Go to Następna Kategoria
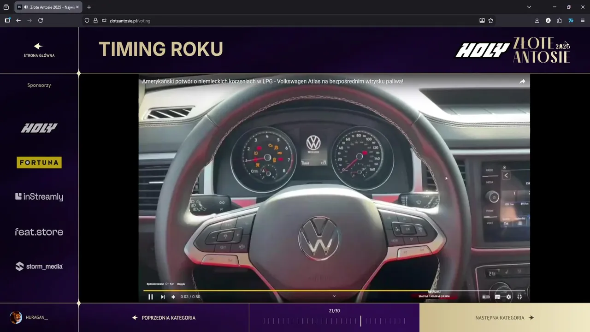Image resolution: width=590 pixels, height=332 pixels. click(505, 318)
